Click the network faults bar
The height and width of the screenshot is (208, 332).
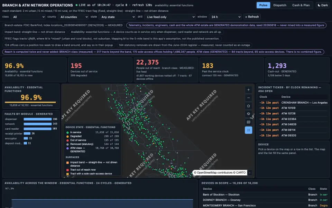click(37, 124)
